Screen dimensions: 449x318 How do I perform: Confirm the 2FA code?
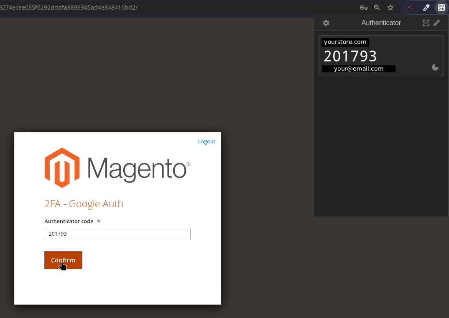coord(63,260)
